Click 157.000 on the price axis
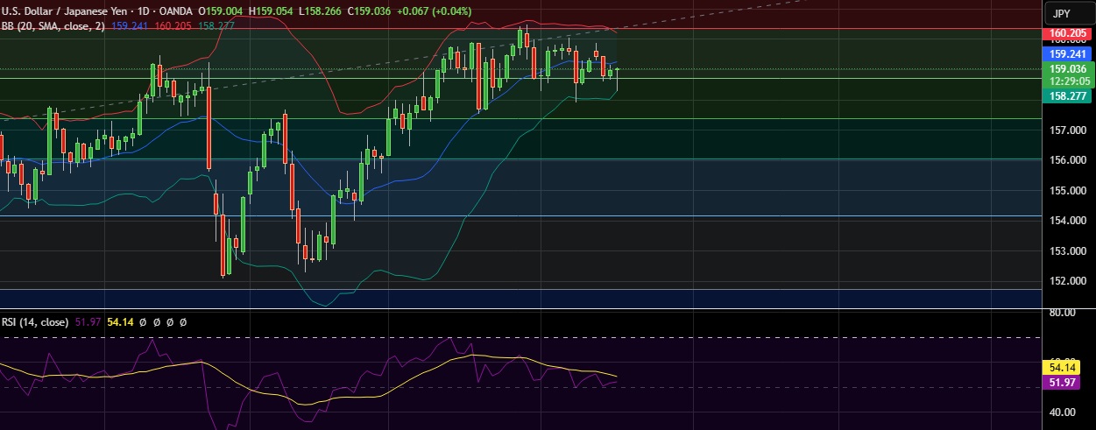The image size is (1096, 430). pyautogui.click(x=1068, y=130)
